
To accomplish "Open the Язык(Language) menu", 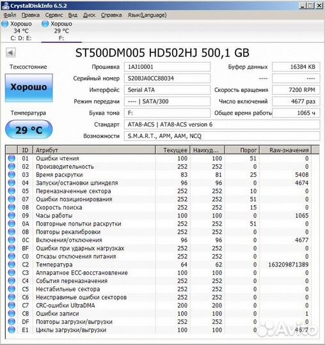I will click(147, 15).
